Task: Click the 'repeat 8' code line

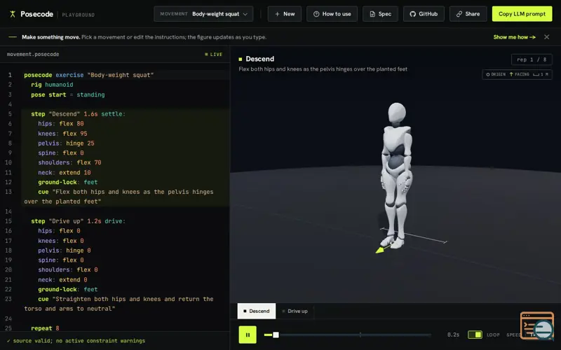Action: click(x=45, y=328)
